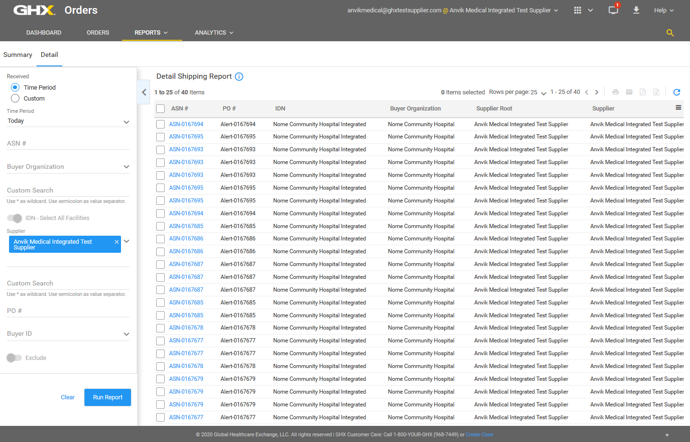Switch to the Summary tab
Image resolution: width=690 pixels, height=442 pixels.
18,55
